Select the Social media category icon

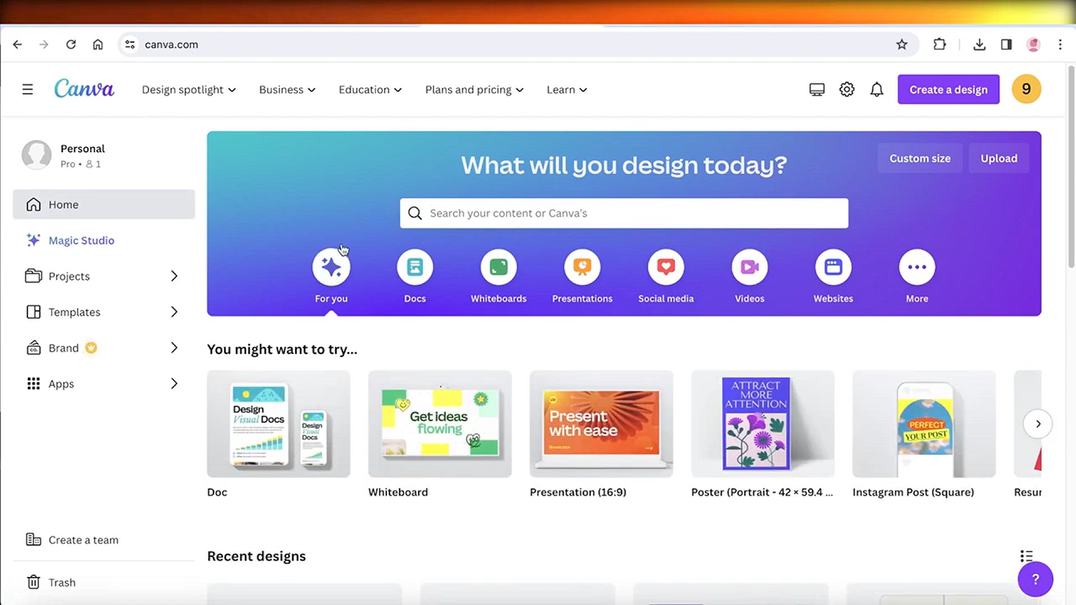(666, 267)
